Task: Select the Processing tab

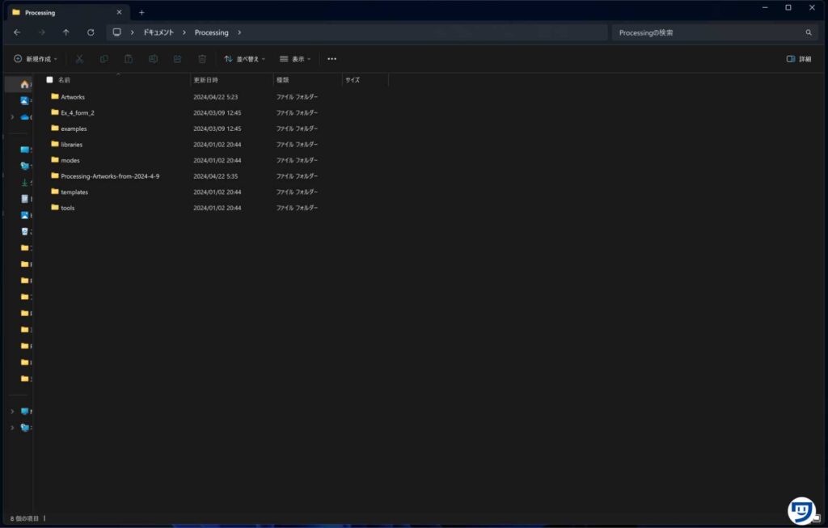Action: point(67,12)
